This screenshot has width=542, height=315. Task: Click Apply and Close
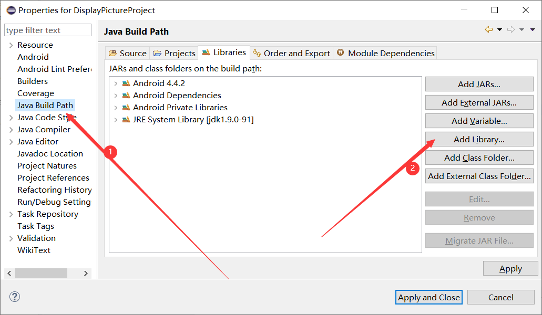[x=428, y=297]
